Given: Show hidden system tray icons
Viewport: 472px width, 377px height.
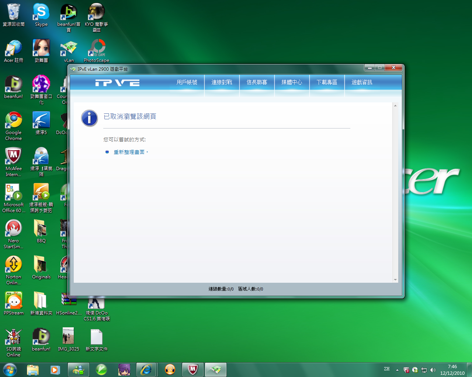Looking at the screenshot, I should 397,370.
